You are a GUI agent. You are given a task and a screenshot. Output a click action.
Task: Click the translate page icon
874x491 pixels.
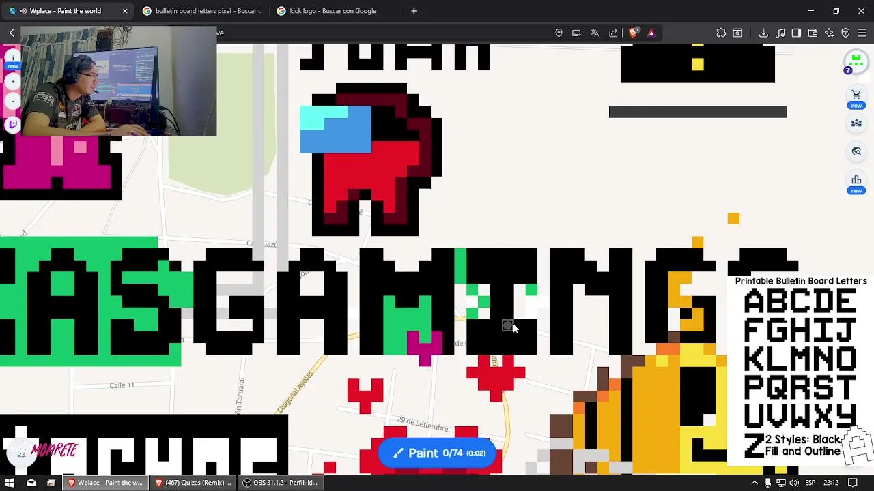(595, 33)
